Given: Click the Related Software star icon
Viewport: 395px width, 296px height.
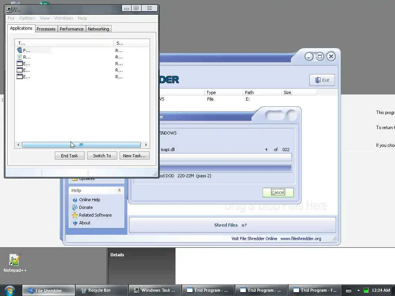Looking at the screenshot, I should pos(75,215).
